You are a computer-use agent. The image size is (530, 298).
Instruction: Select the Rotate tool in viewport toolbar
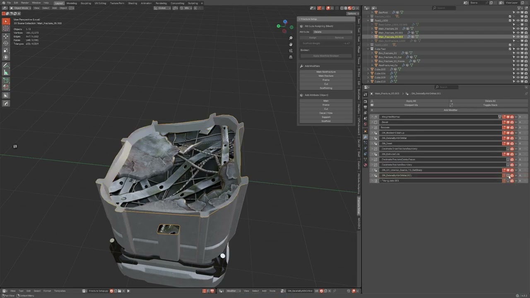coord(6,43)
